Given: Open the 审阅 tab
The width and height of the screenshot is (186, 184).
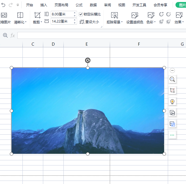Looking at the screenshot, I should pyautogui.click(x=108, y=5).
